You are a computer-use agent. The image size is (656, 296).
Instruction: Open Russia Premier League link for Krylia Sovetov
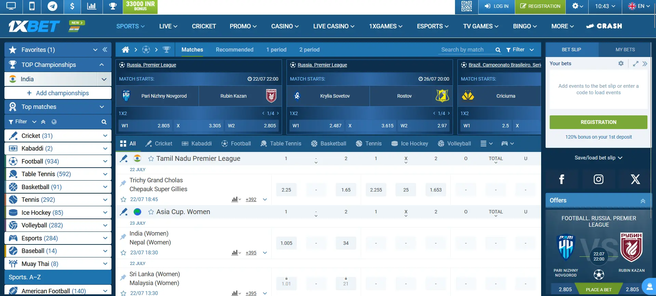click(x=322, y=65)
